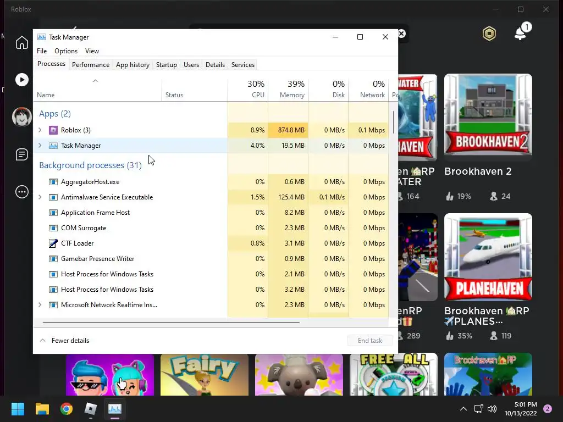Click the COM Surrogate process icon

[53, 228]
